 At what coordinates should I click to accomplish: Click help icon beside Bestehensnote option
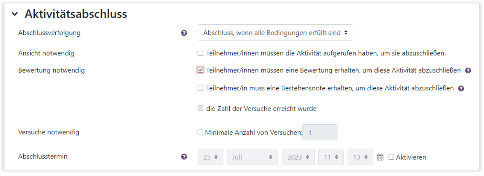(x=461, y=88)
